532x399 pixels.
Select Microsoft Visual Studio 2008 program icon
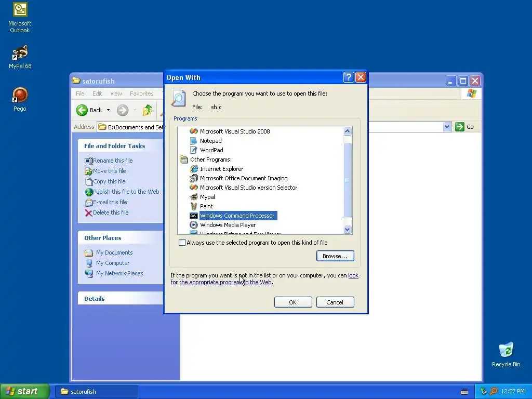click(193, 131)
